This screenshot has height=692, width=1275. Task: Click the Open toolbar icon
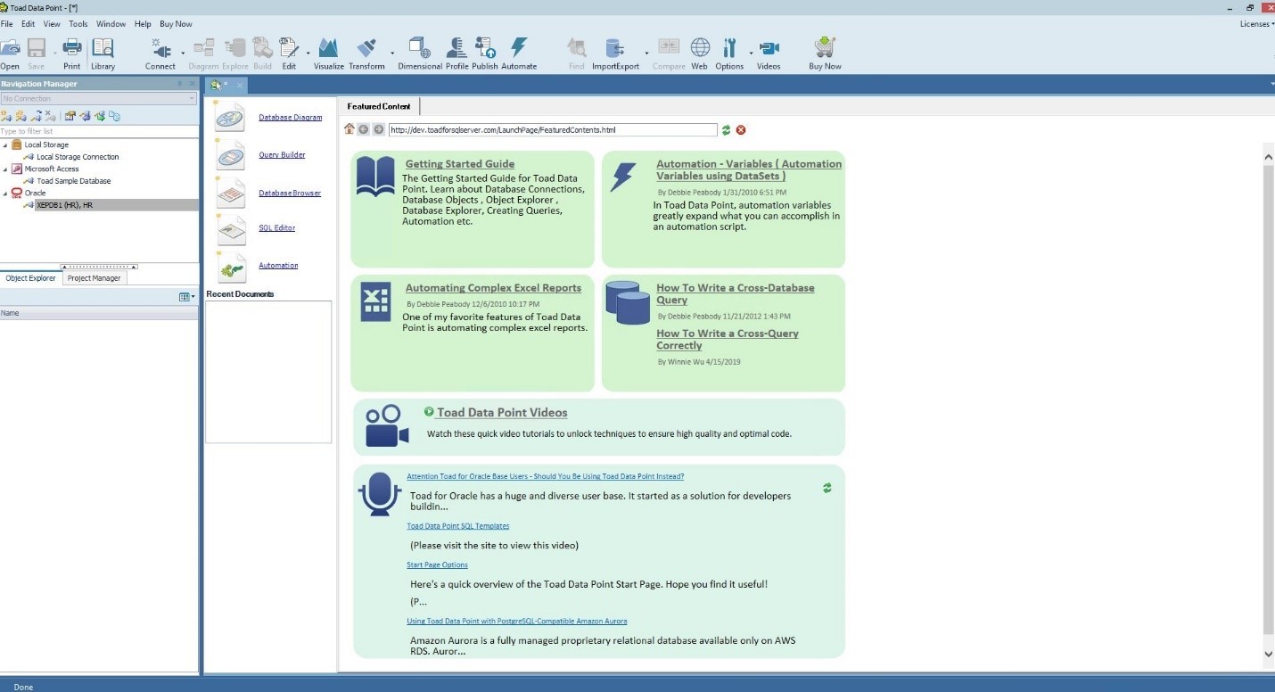tap(10, 47)
